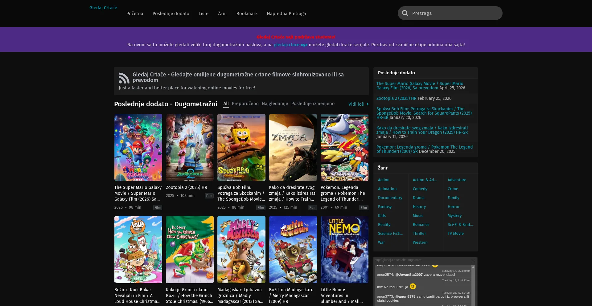Screen dimensions: 592x306
Task: Click the Film badge under Zootopia 2
Action: coord(209,196)
